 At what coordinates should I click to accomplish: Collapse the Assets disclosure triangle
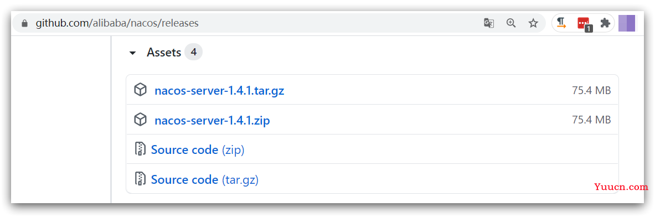(132, 53)
